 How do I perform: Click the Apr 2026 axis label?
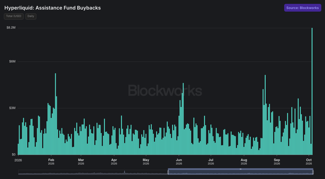click(x=114, y=162)
